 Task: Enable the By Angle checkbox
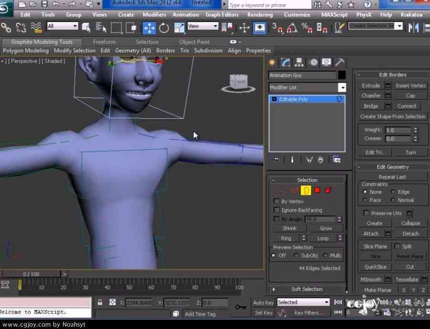pyautogui.click(x=276, y=219)
